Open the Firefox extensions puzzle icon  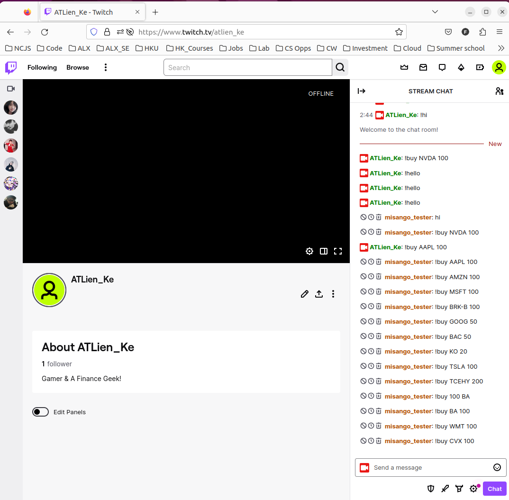click(483, 32)
